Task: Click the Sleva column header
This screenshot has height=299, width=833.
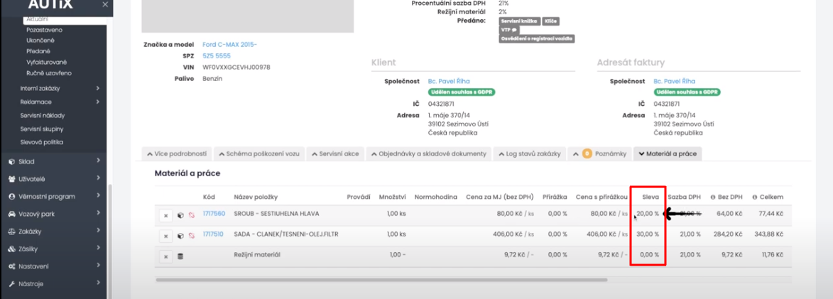Action: point(650,197)
